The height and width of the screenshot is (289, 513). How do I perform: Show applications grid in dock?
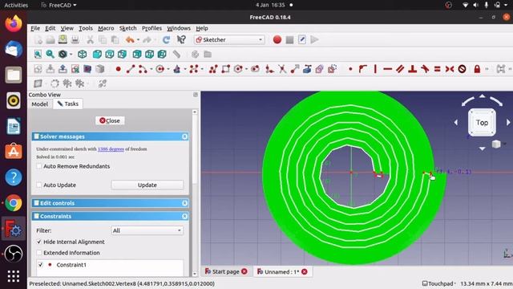tap(14, 276)
